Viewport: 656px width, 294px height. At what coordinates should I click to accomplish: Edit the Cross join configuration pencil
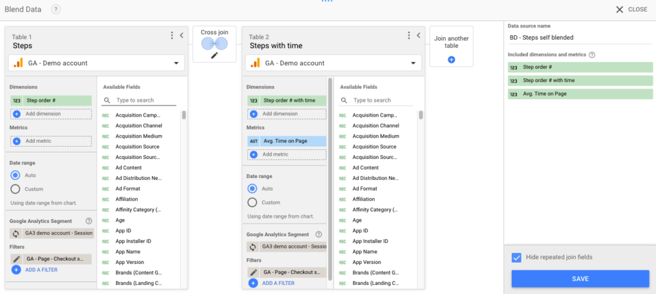(215, 55)
